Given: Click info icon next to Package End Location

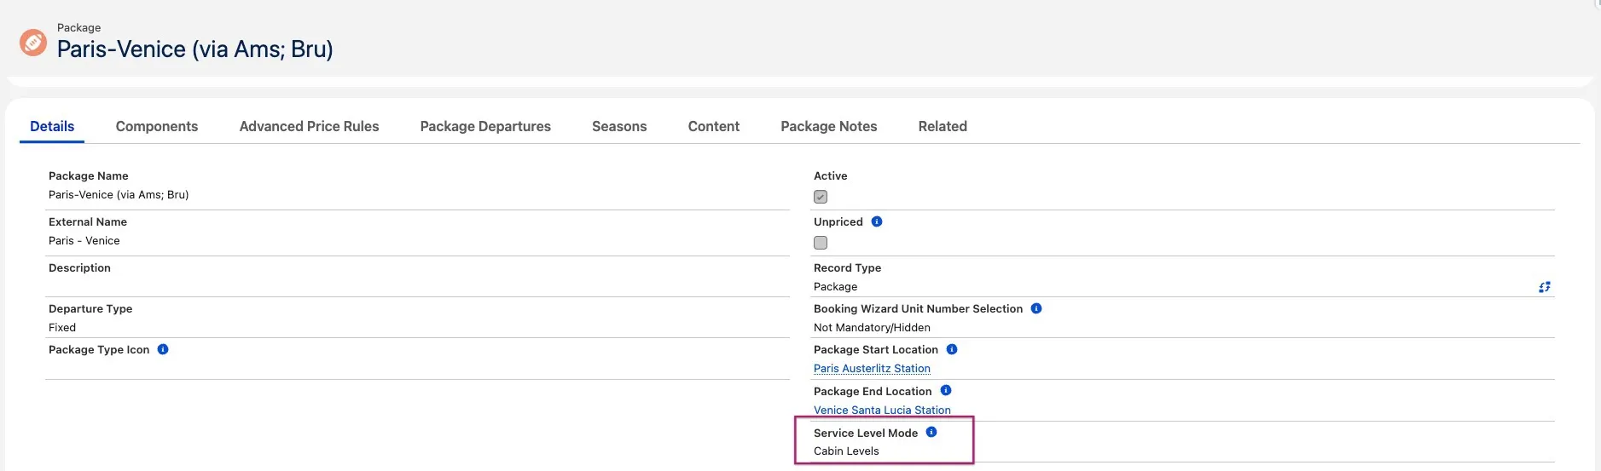Looking at the screenshot, I should coord(945,390).
